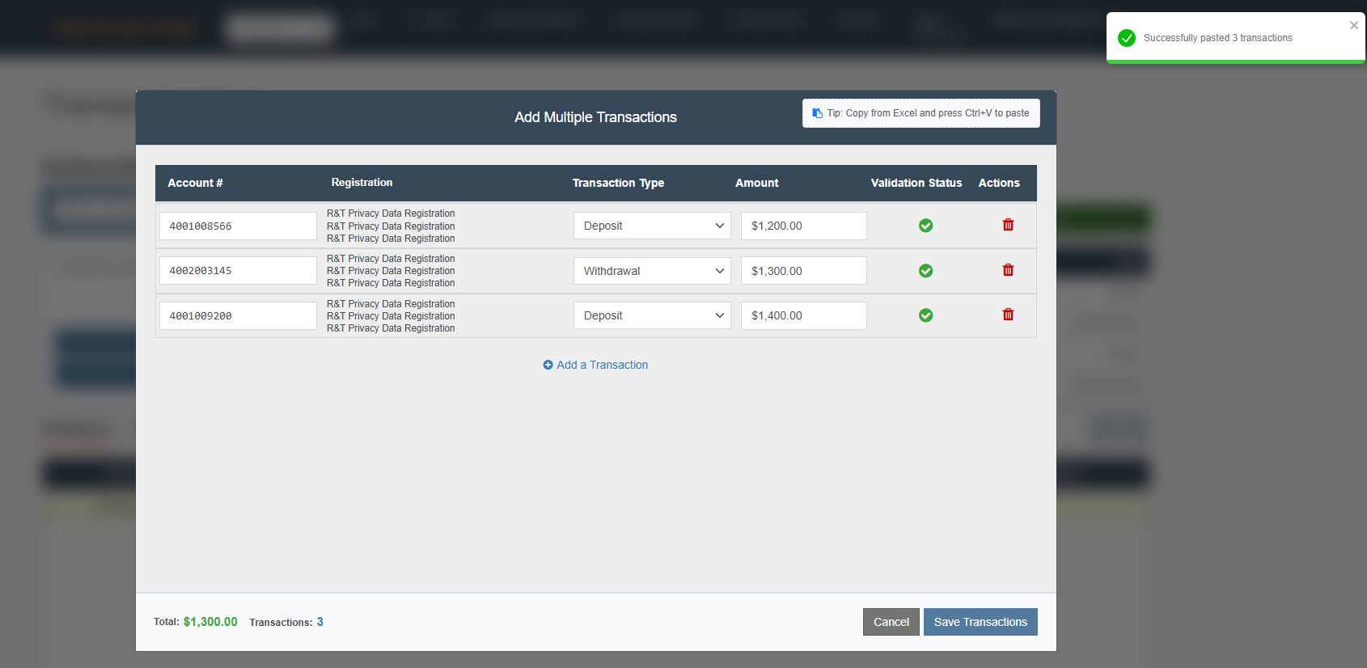Click the Transaction Type column header

pyautogui.click(x=618, y=183)
